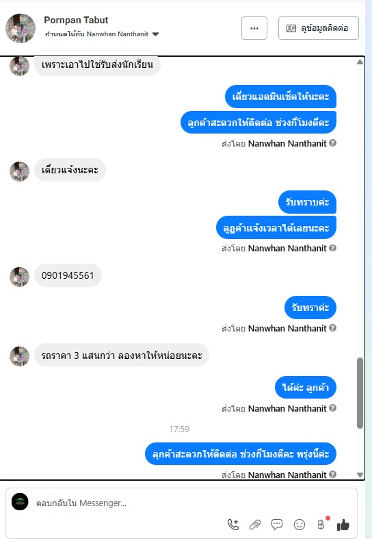Click the chat scrollbar thumb

tap(360, 393)
